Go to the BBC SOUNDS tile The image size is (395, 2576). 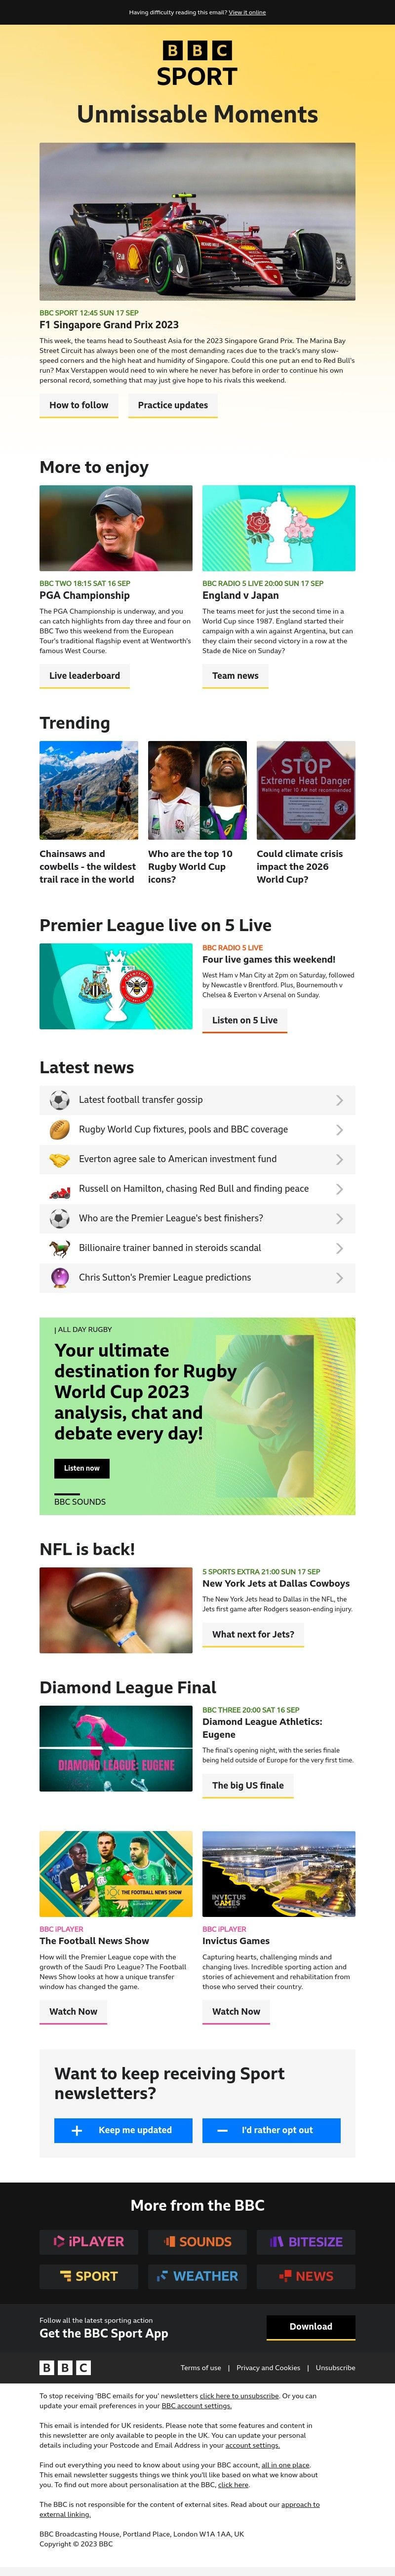(197, 2242)
